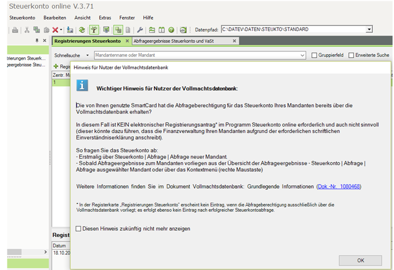Select Abfrageergebnisse Steu... in left panel
The image size is (394, 270).
[26, 65]
